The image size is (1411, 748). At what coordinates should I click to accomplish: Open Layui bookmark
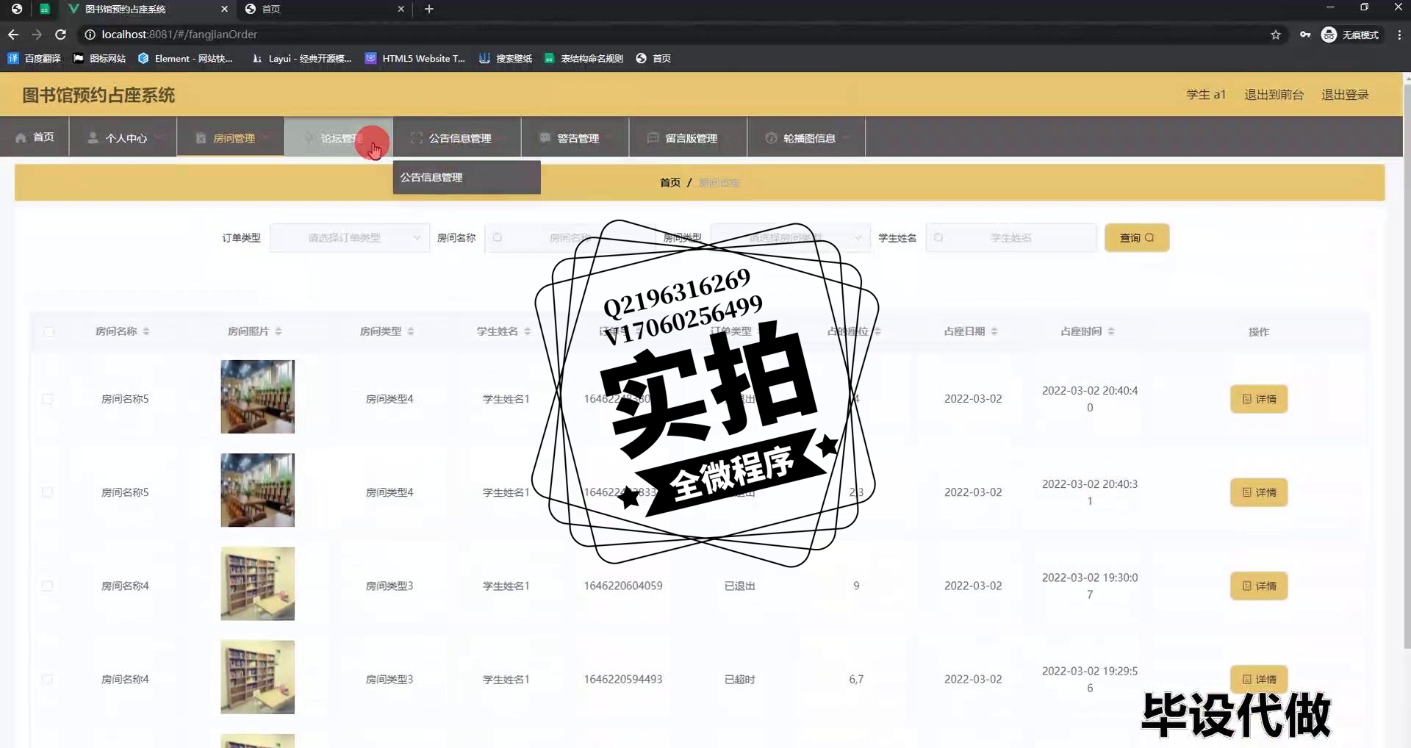(301, 58)
